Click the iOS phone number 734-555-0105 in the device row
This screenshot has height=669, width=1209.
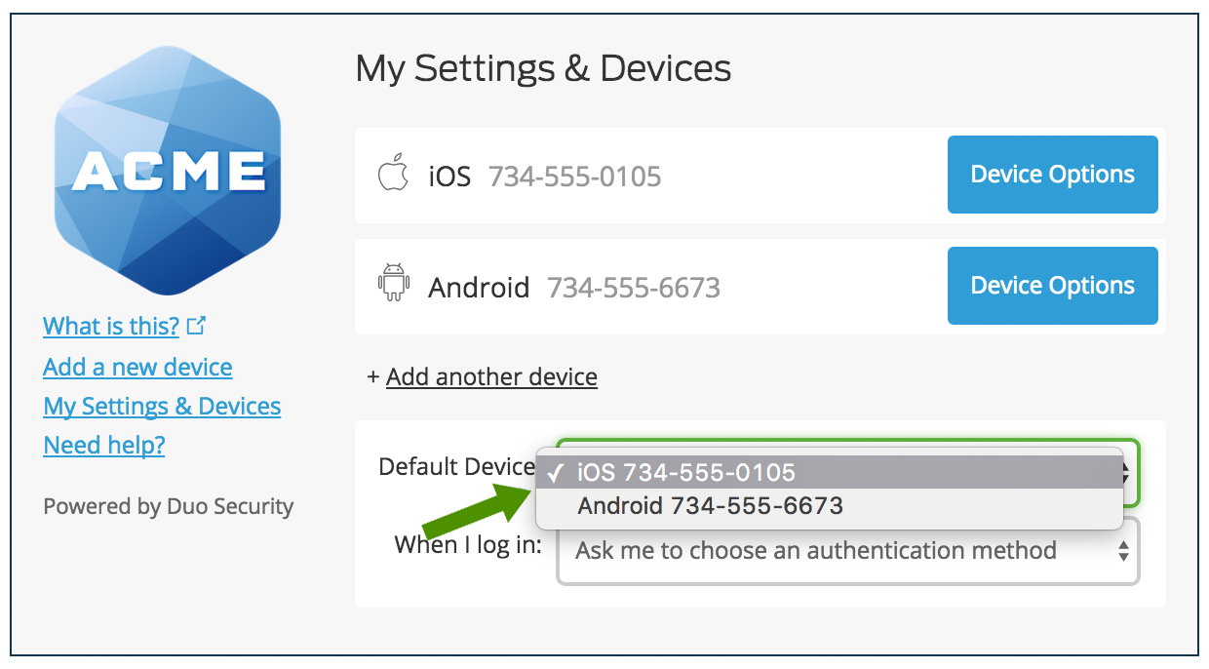(x=574, y=177)
